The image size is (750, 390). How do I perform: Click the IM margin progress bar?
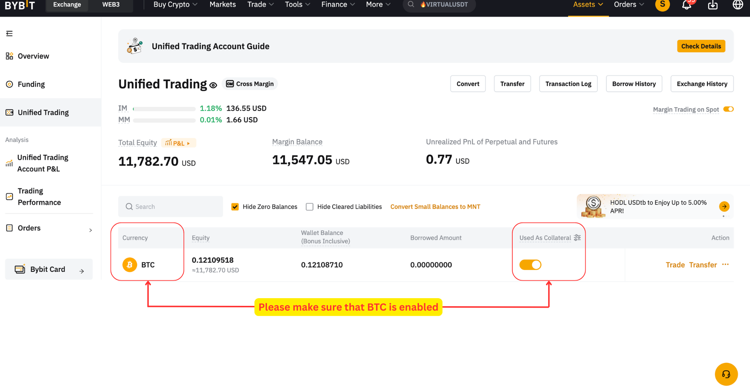[x=164, y=109]
